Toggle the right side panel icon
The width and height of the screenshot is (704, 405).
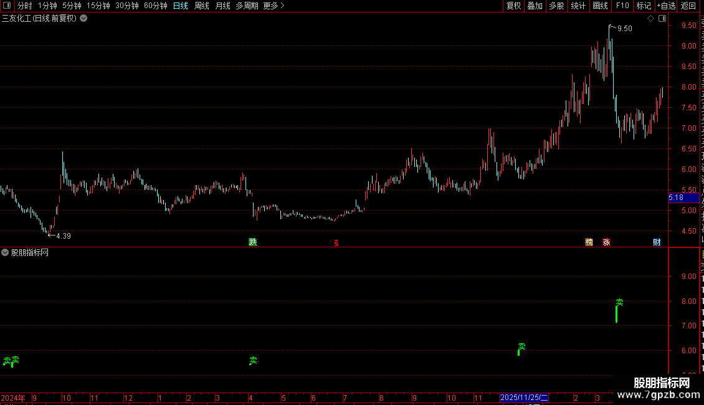coord(662,19)
